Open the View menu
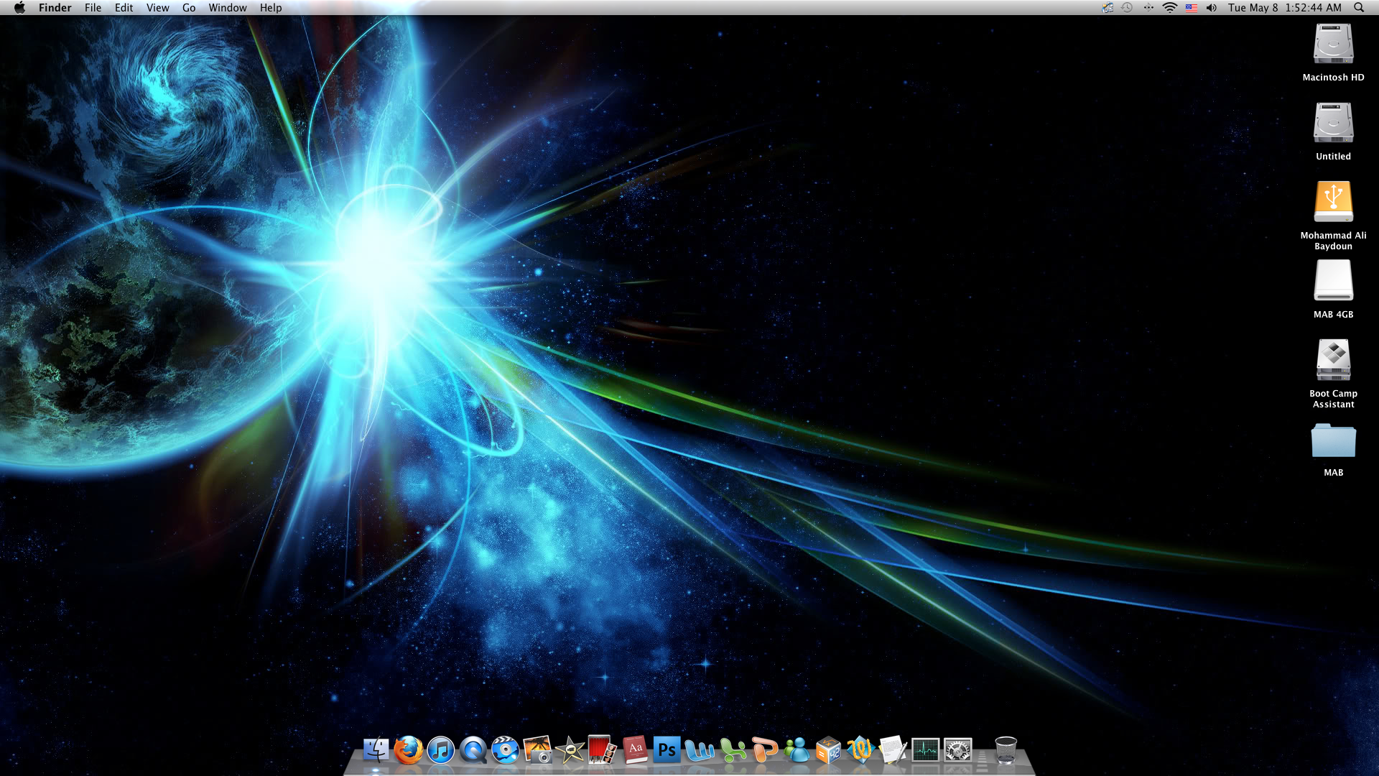The width and height of the screenshot is (1379, 776). point(157,8)
